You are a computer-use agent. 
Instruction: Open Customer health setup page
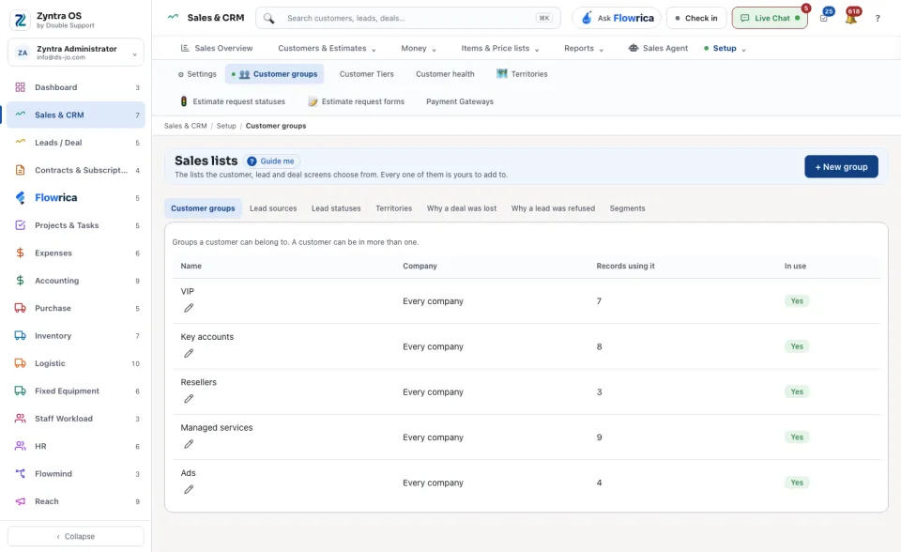point(445,74)
